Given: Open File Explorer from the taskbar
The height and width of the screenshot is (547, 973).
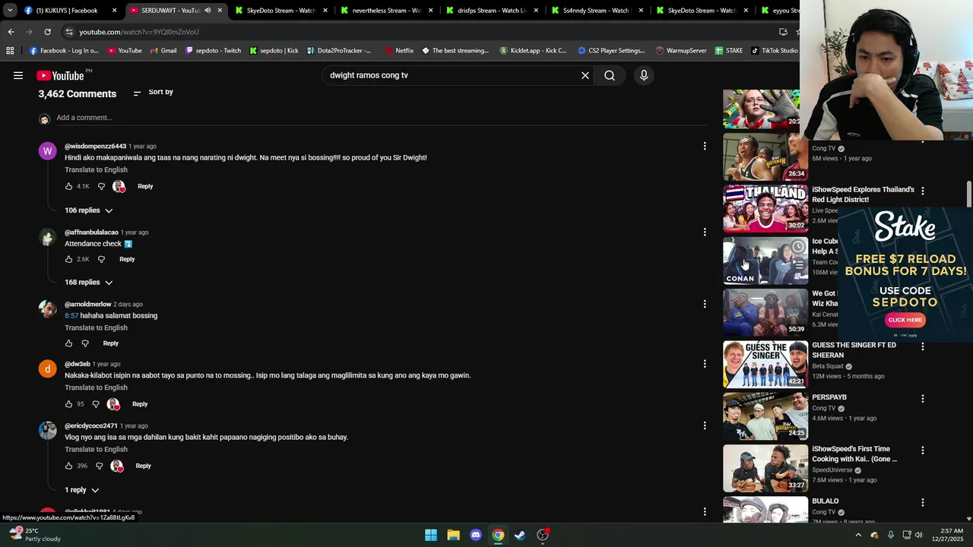Looking at the screenshot, I should [x=453, y=535].
